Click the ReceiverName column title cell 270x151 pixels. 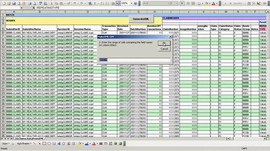[x=88, y=28]
